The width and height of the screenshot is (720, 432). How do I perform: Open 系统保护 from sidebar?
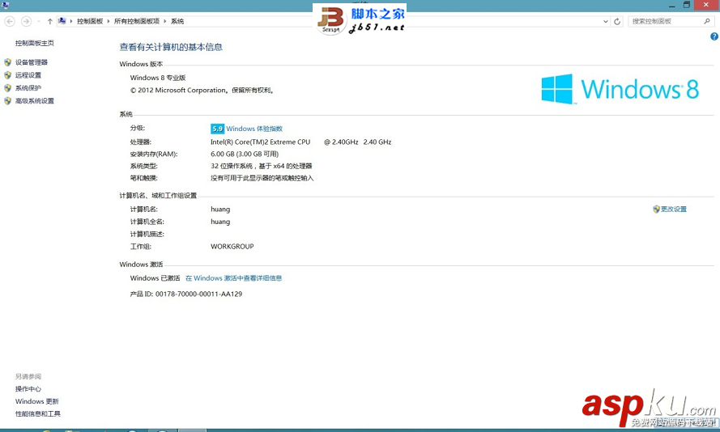(x=28, y=88)
